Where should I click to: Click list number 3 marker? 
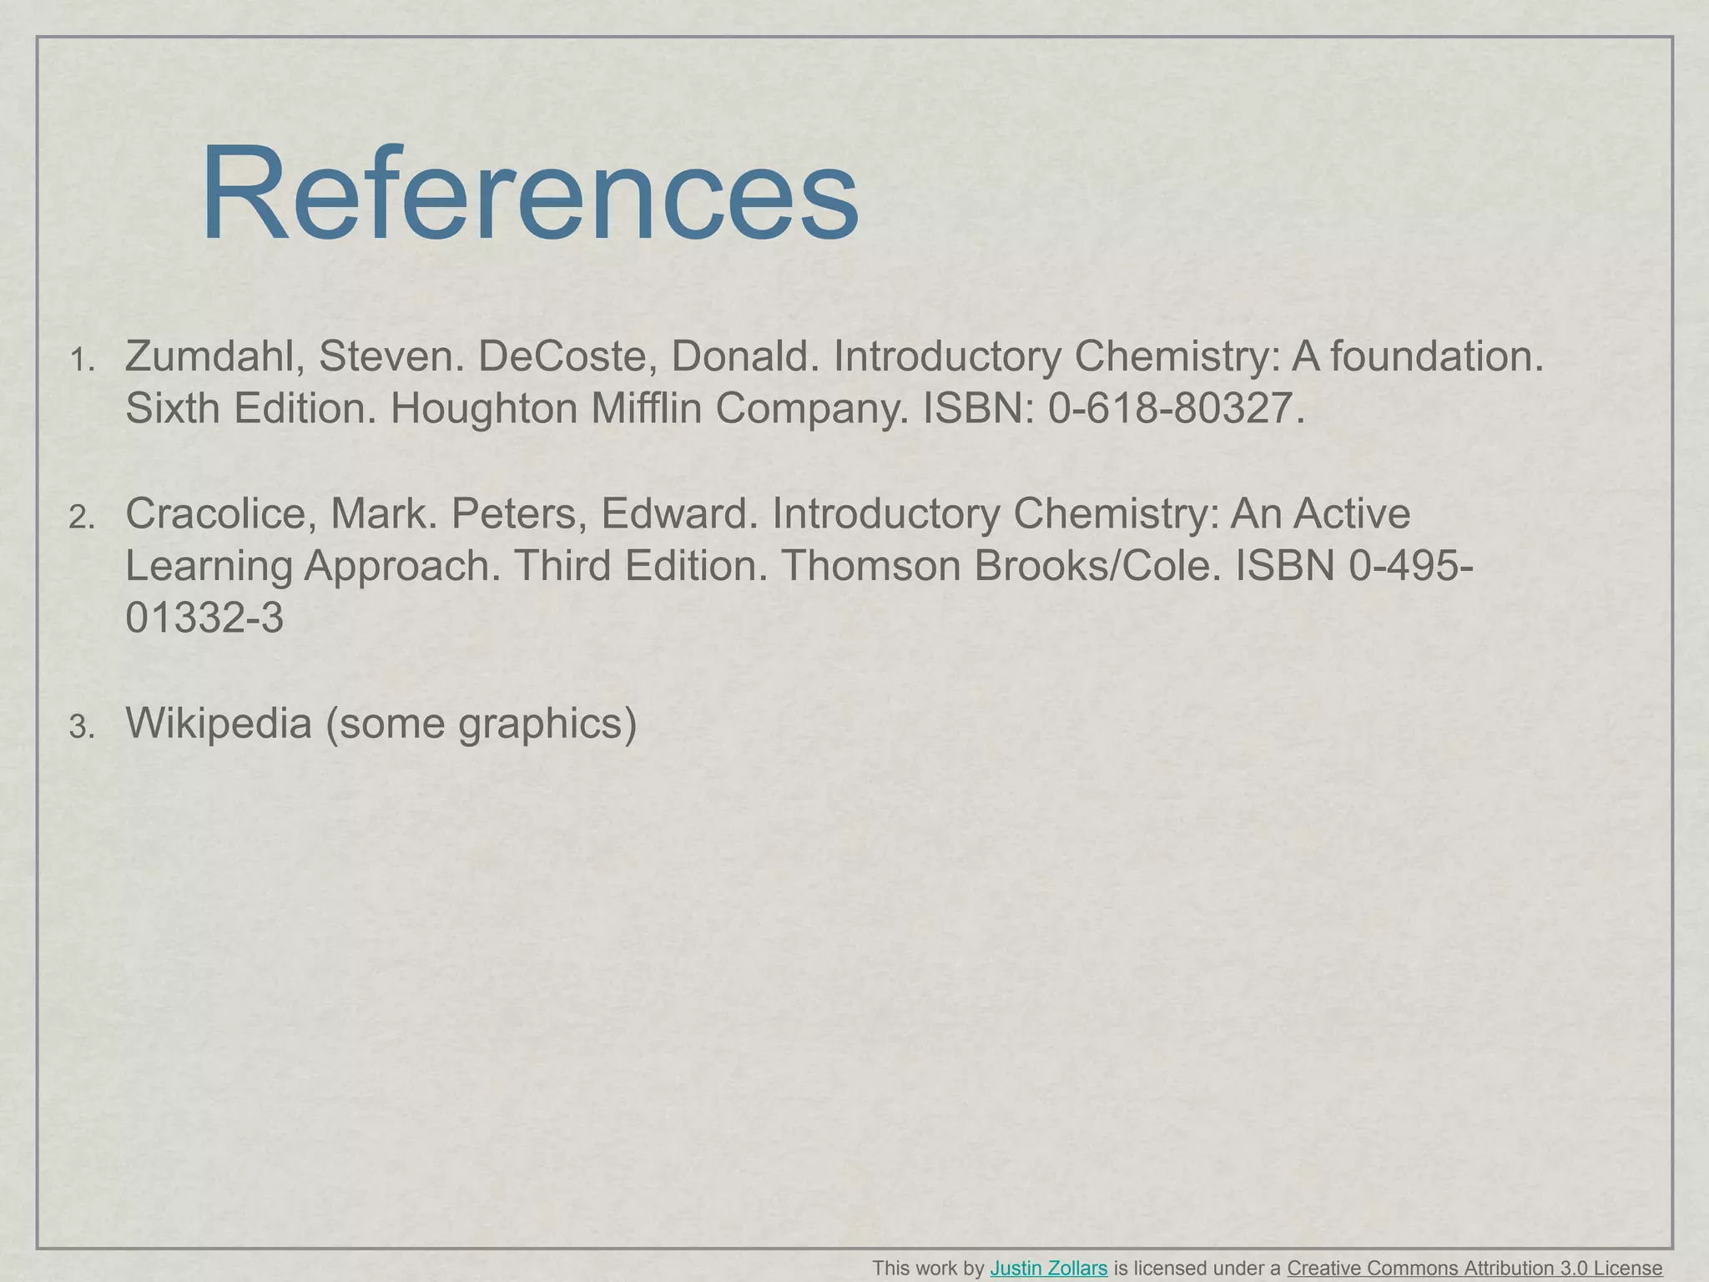[82, 728]
